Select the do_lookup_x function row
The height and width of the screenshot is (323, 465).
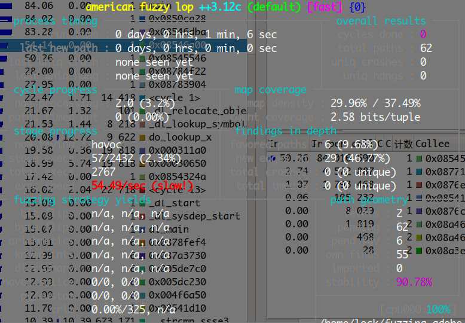pyautogui.click(x=123, y=137)
